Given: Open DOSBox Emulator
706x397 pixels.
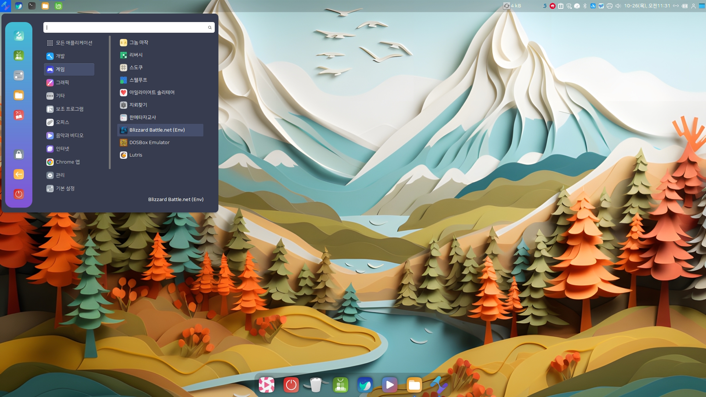Looking at the screenshot, I should pos(149,143).
